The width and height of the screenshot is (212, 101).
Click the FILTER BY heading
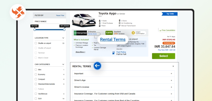point(39,15)
